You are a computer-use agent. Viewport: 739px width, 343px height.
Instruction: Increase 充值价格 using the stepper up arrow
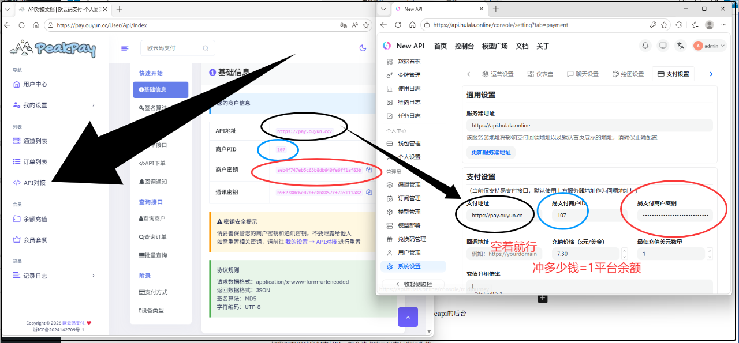[x=624, y=251]
